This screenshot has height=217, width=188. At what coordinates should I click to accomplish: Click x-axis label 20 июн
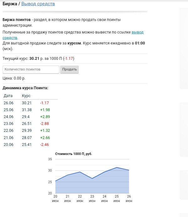(x=55, y=199)
